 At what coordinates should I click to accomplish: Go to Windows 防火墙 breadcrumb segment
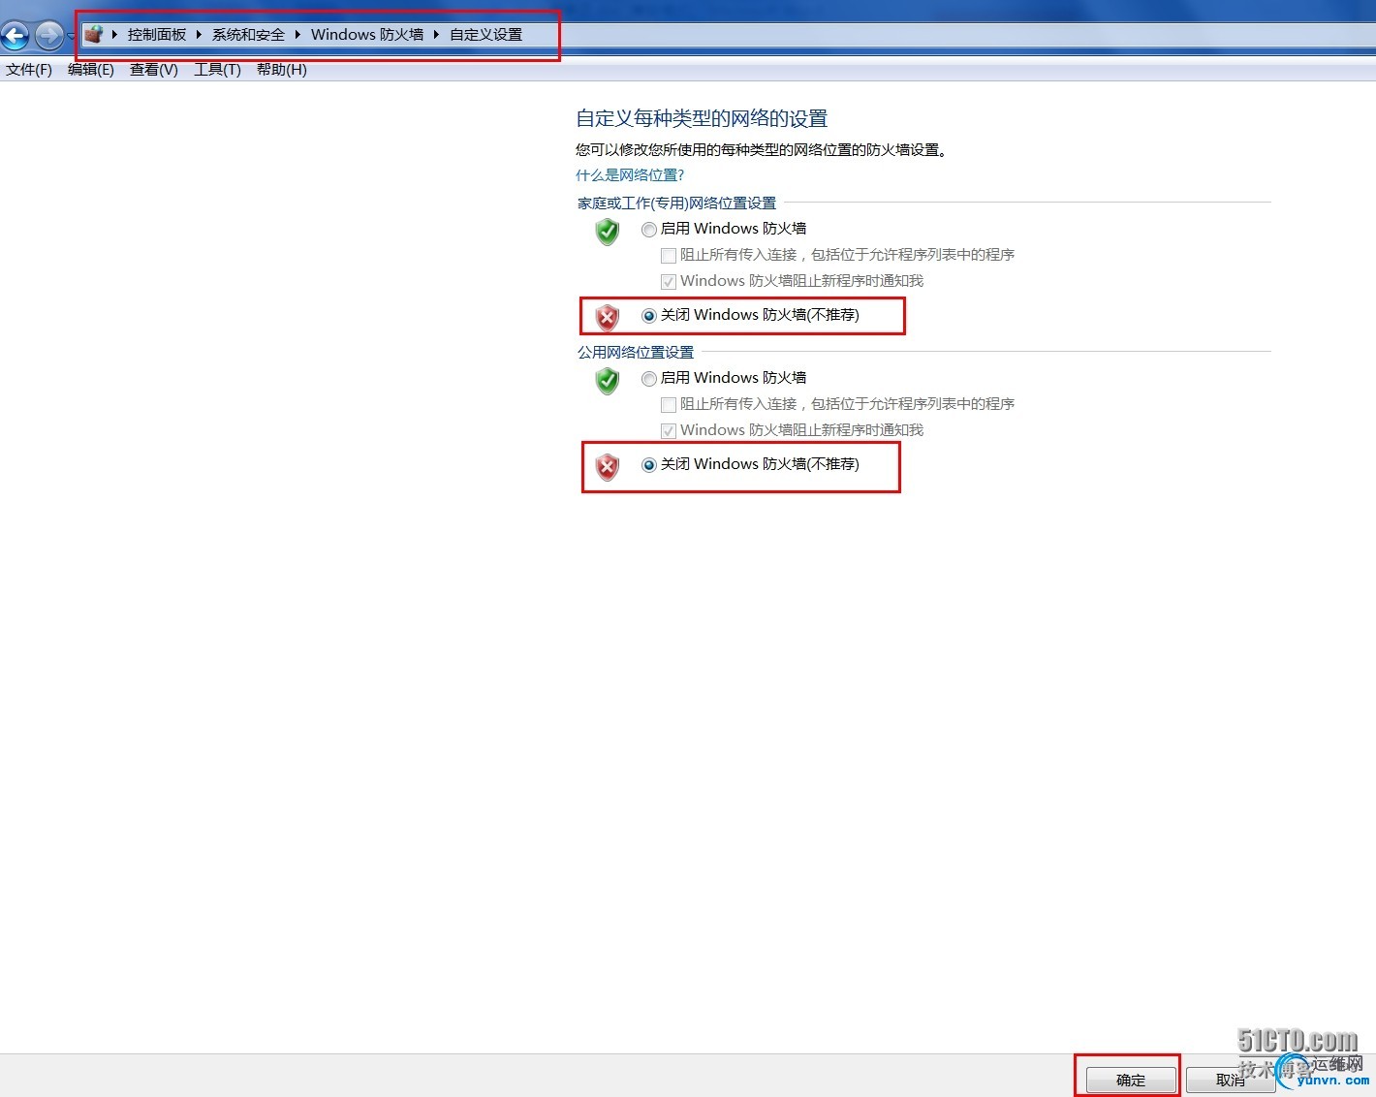367,35
